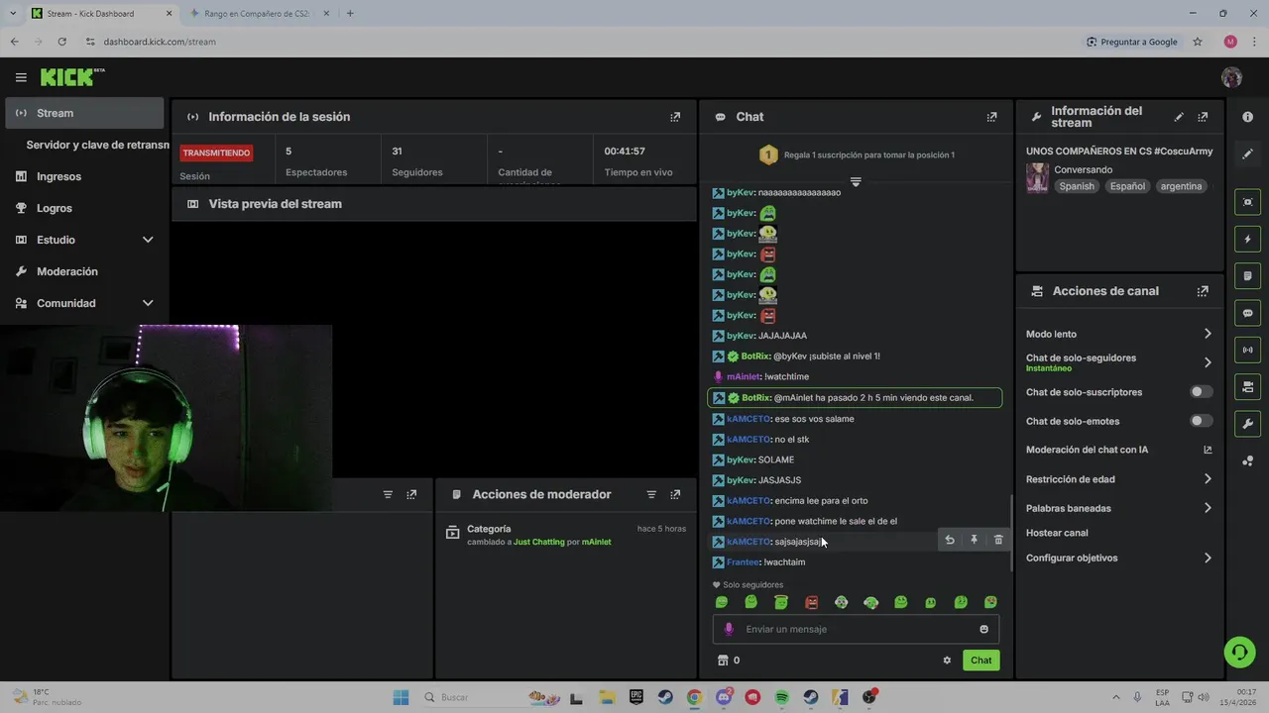This screenshot has height=713, width=1269.
Task: Toggle the stream preview widget in the right sidebar
Action: pos(1247,202)
